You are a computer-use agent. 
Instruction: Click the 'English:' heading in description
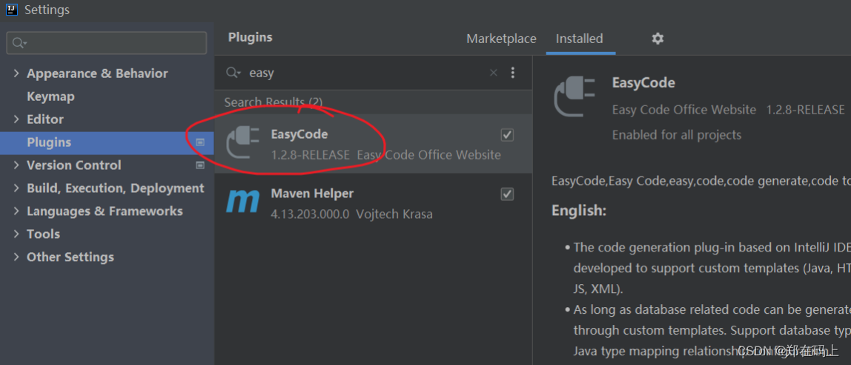pyautogui.click(x=578, y=210)
